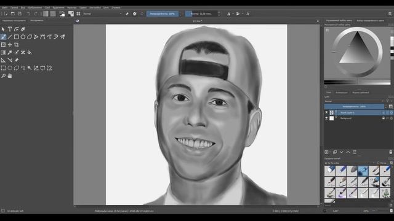This screenshot has height=221, width=394.
Task: Select the Text tool
Action: (10, 29)
